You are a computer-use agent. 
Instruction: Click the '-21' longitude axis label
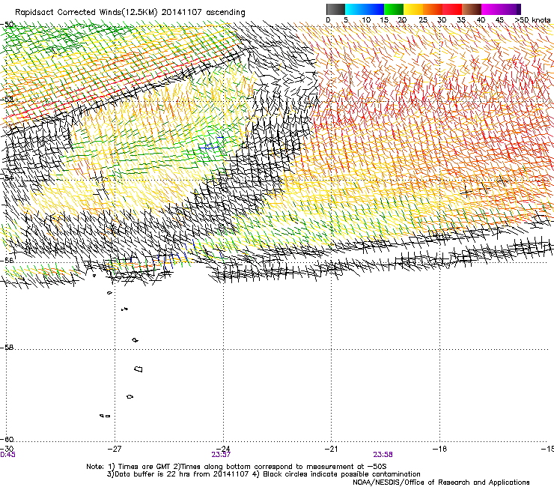(331, 449)
